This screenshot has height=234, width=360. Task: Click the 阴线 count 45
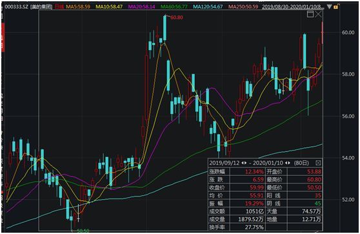tap(318, 204)
